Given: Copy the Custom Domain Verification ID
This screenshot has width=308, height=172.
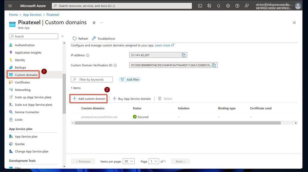Looking at the screenshot, I should click(214, 65).
